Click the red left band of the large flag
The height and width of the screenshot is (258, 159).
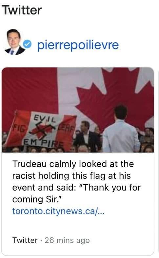coord(30,90)
